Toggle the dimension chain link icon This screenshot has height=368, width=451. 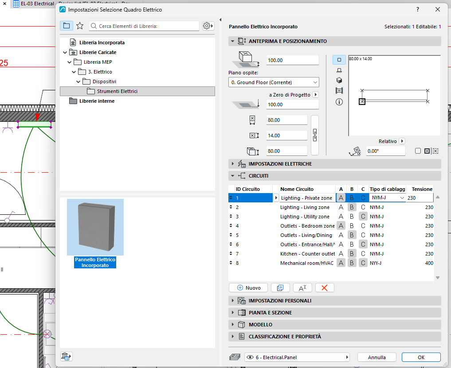coord(315,135)
